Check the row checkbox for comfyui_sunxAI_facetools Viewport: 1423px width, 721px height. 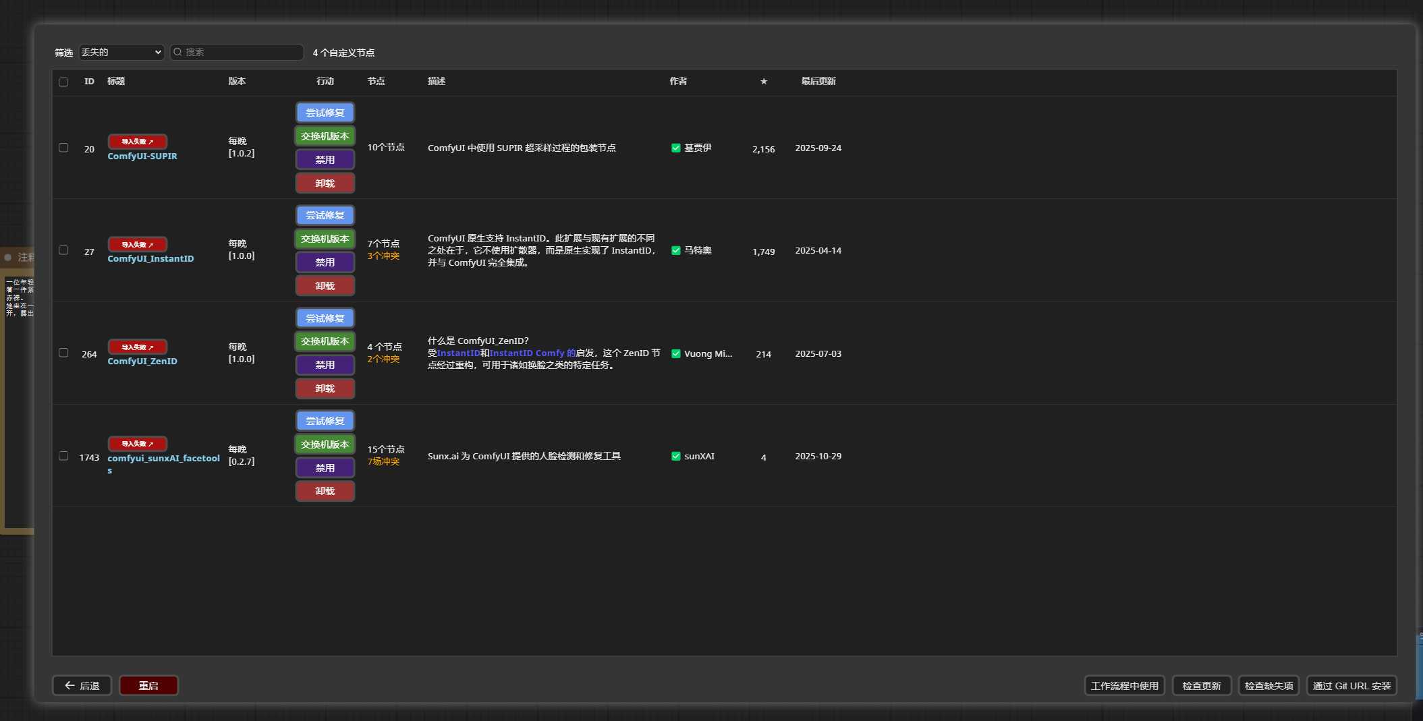(63, 456)
